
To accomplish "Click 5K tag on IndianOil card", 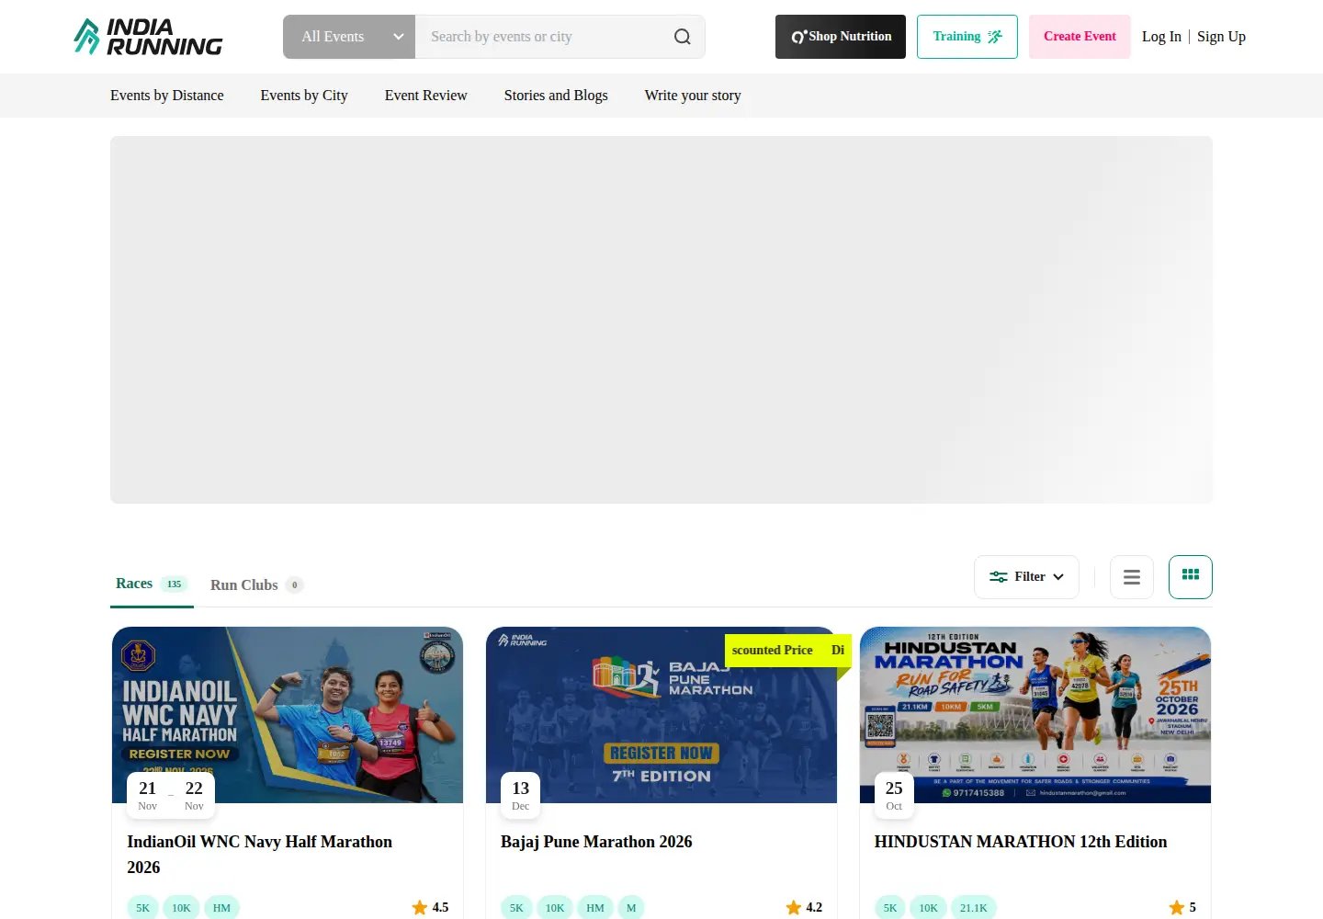I will [142, 908].
